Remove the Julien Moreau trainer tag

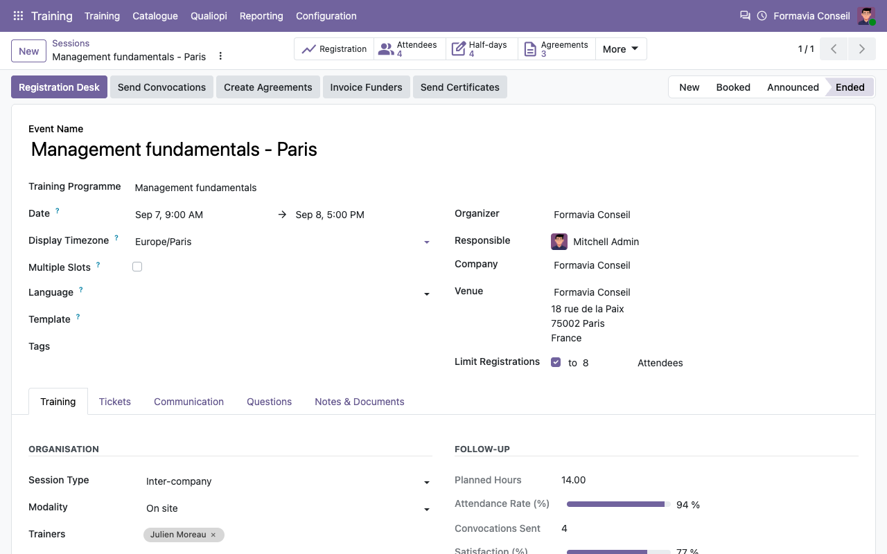(213, 535)
